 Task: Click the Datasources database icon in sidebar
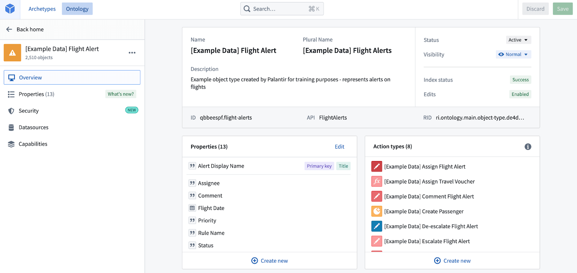11,127
